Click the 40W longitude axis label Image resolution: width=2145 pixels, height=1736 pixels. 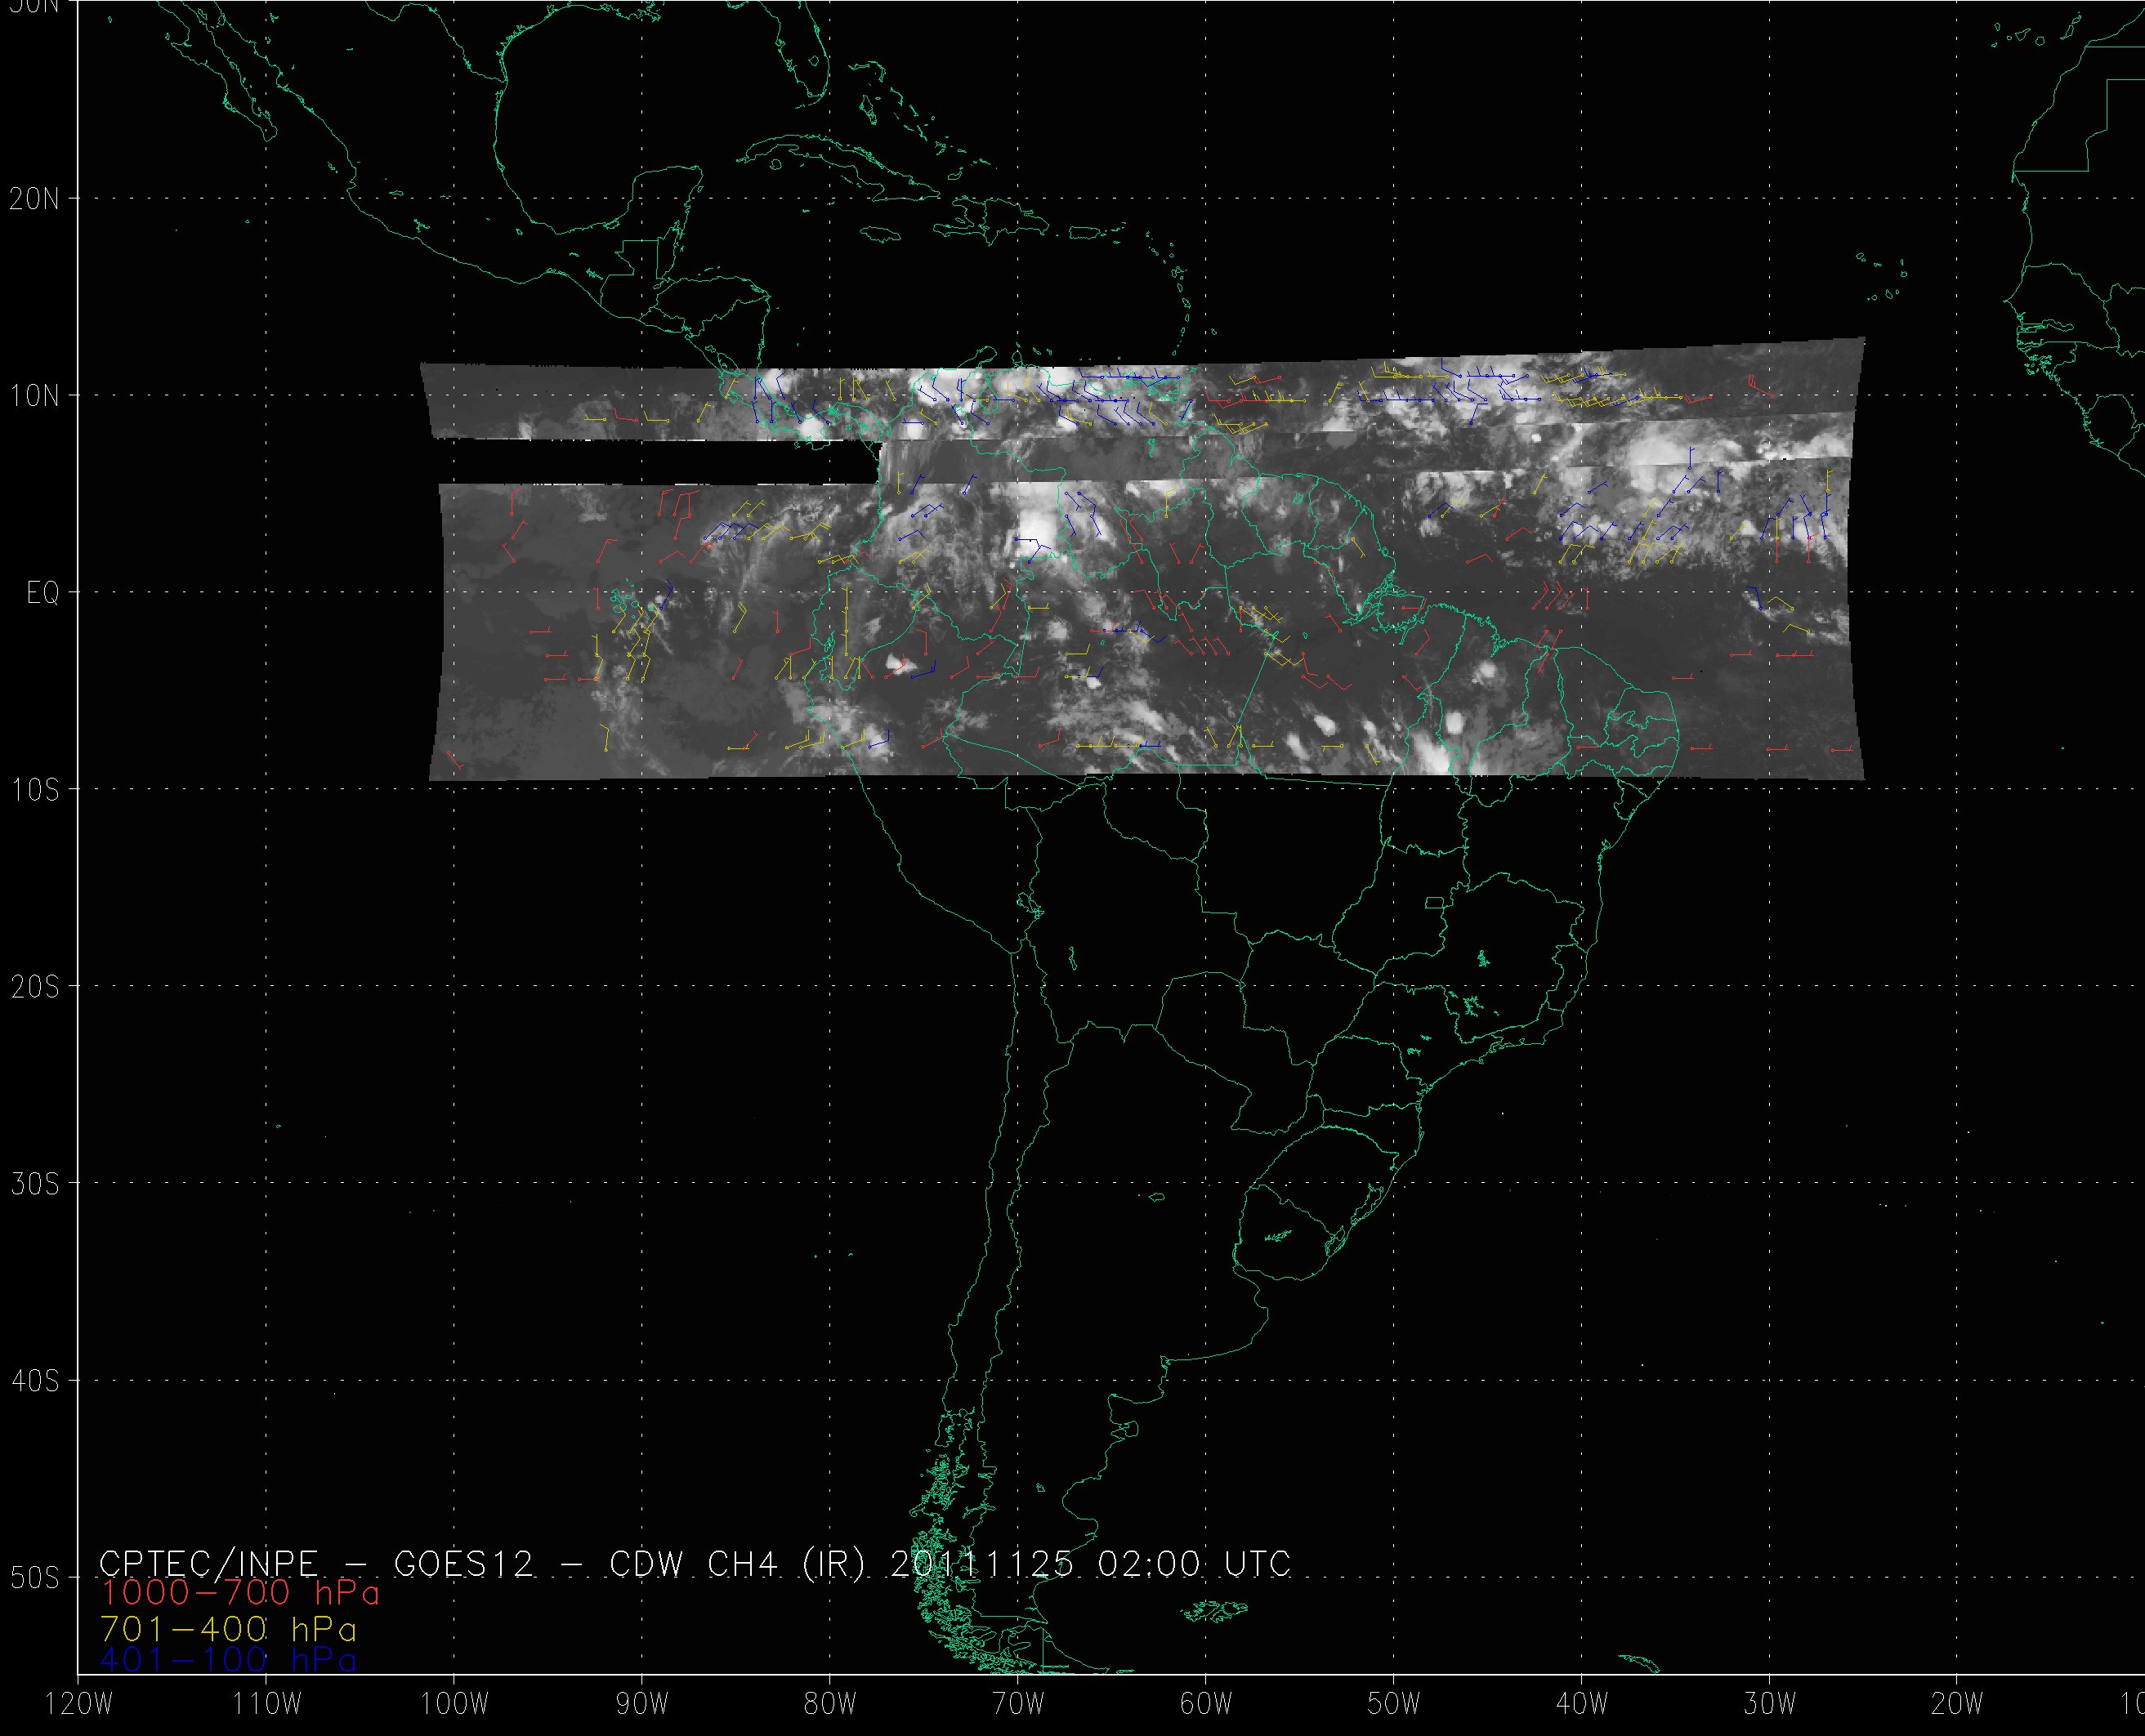[x=1581, y=1705]
